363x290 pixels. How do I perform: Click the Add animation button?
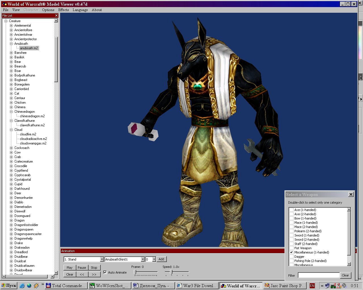point(161,259)
